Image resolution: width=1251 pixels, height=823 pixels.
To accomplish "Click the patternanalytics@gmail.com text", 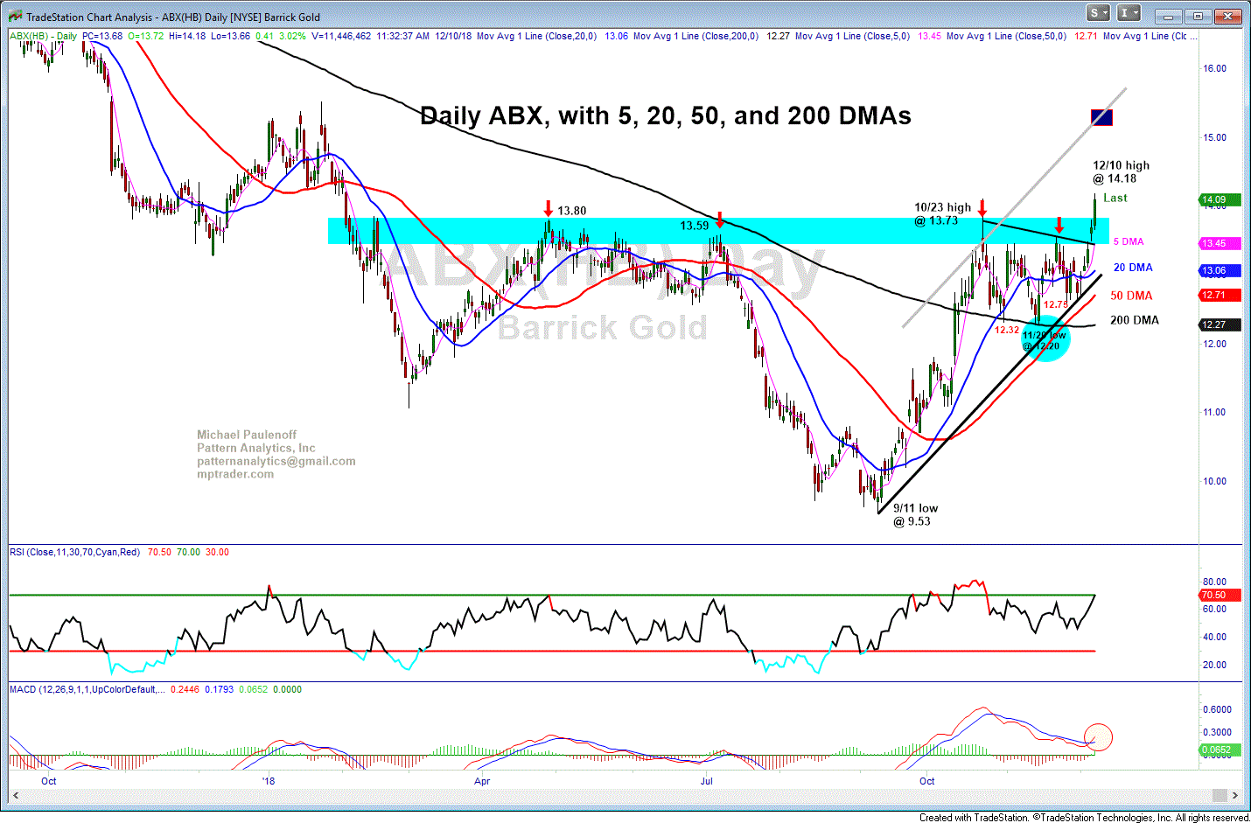I will 276,461.
